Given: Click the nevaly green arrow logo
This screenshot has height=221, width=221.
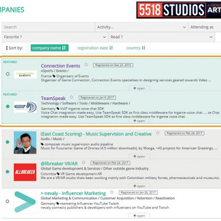Looking at the screenshot, I should click(x=25, y=202).
